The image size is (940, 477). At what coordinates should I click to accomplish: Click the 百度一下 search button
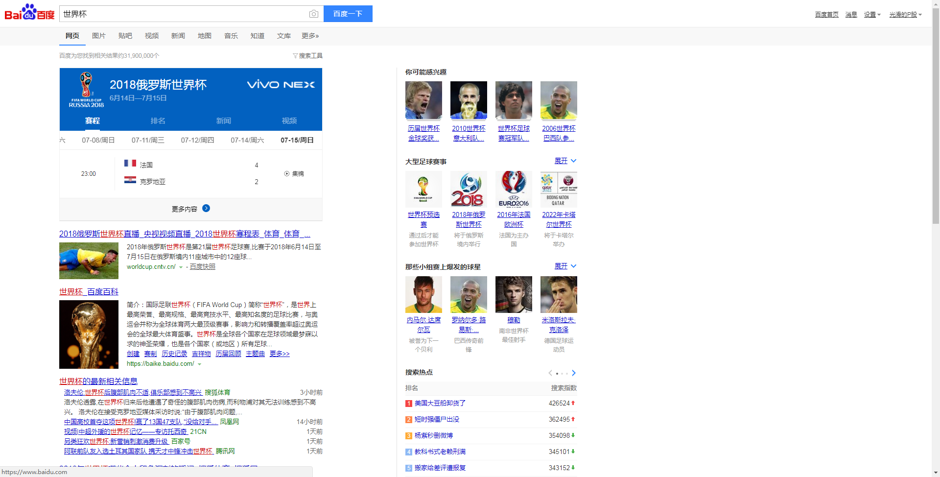click(348, 14)
